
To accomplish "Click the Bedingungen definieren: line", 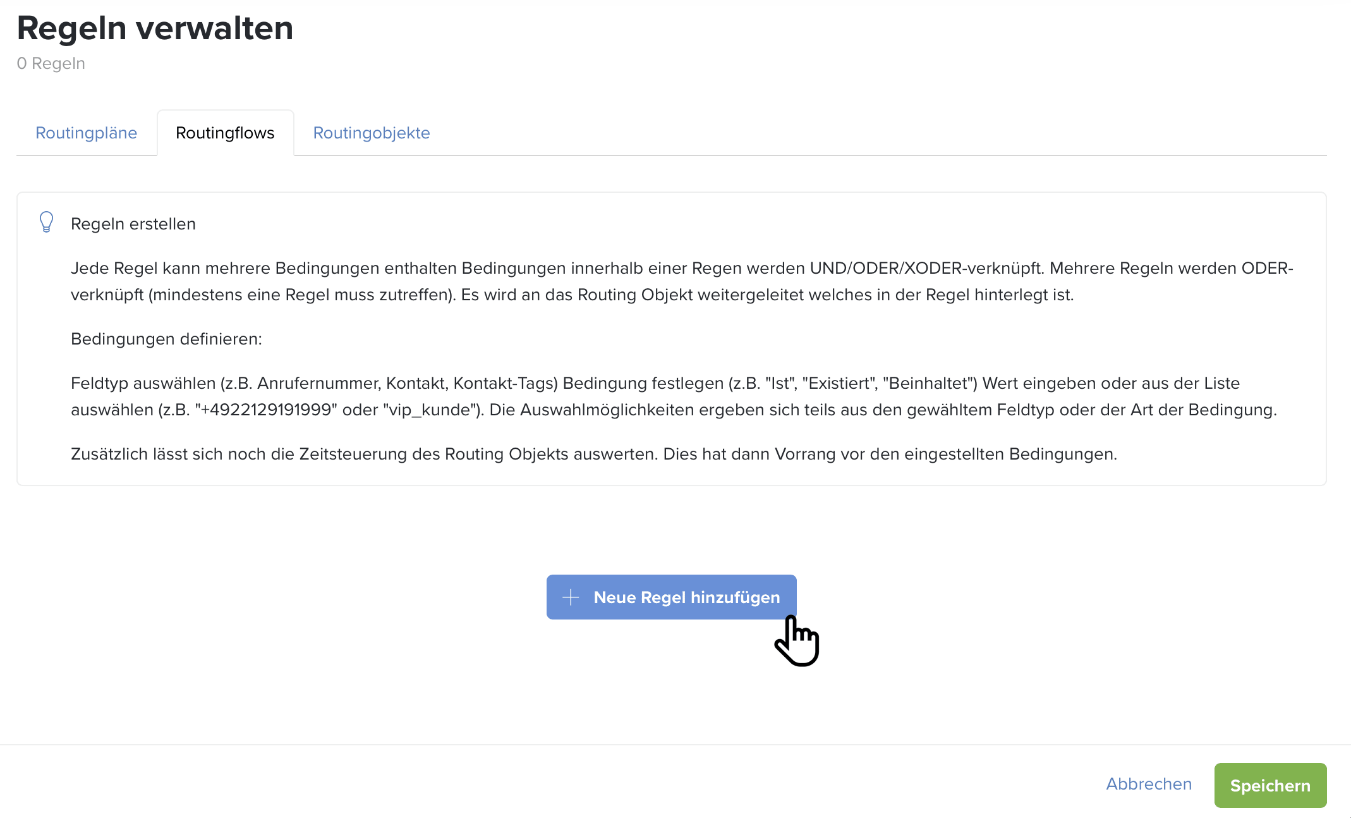I will (166, 339).
